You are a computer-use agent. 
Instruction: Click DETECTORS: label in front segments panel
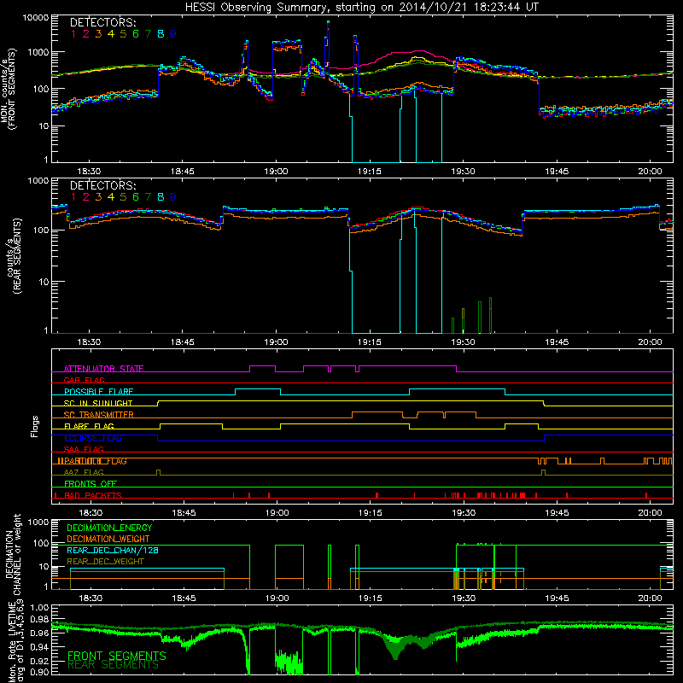[x=103, y=22]
